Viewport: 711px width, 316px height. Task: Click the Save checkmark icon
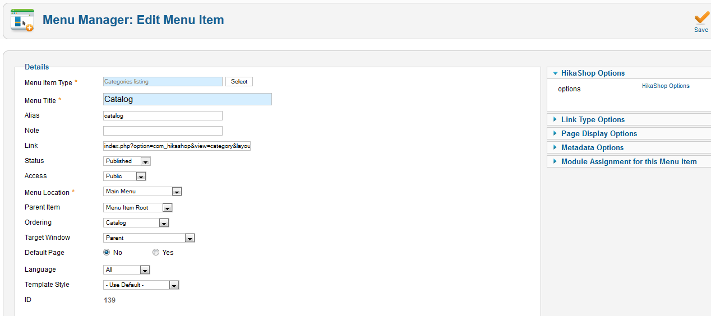(701, 18)
